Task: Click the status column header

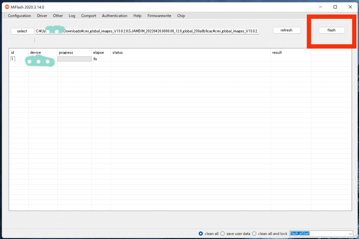Action: pos(191,52)
